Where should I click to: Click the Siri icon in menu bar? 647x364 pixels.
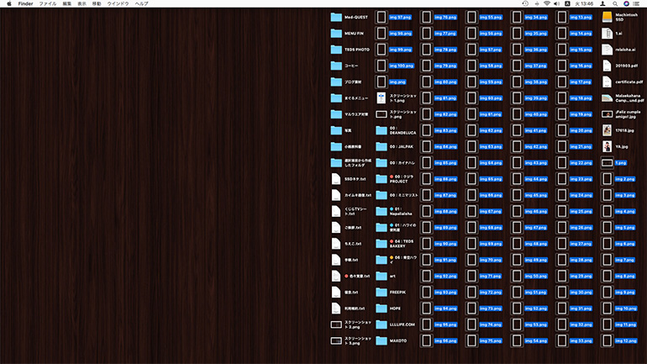[627, 4]
